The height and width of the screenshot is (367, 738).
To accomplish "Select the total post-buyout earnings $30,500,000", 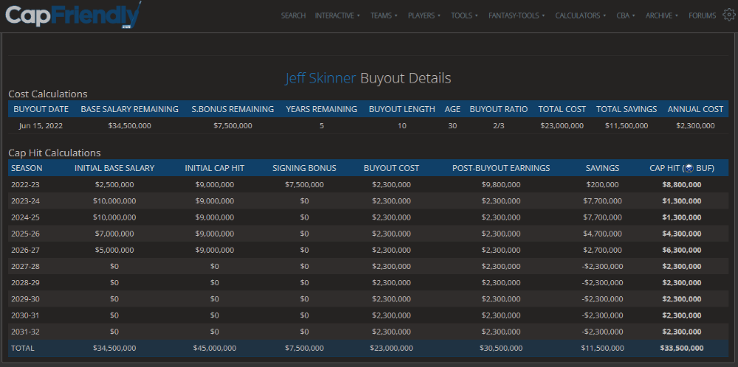I will [x=501, y=348].
